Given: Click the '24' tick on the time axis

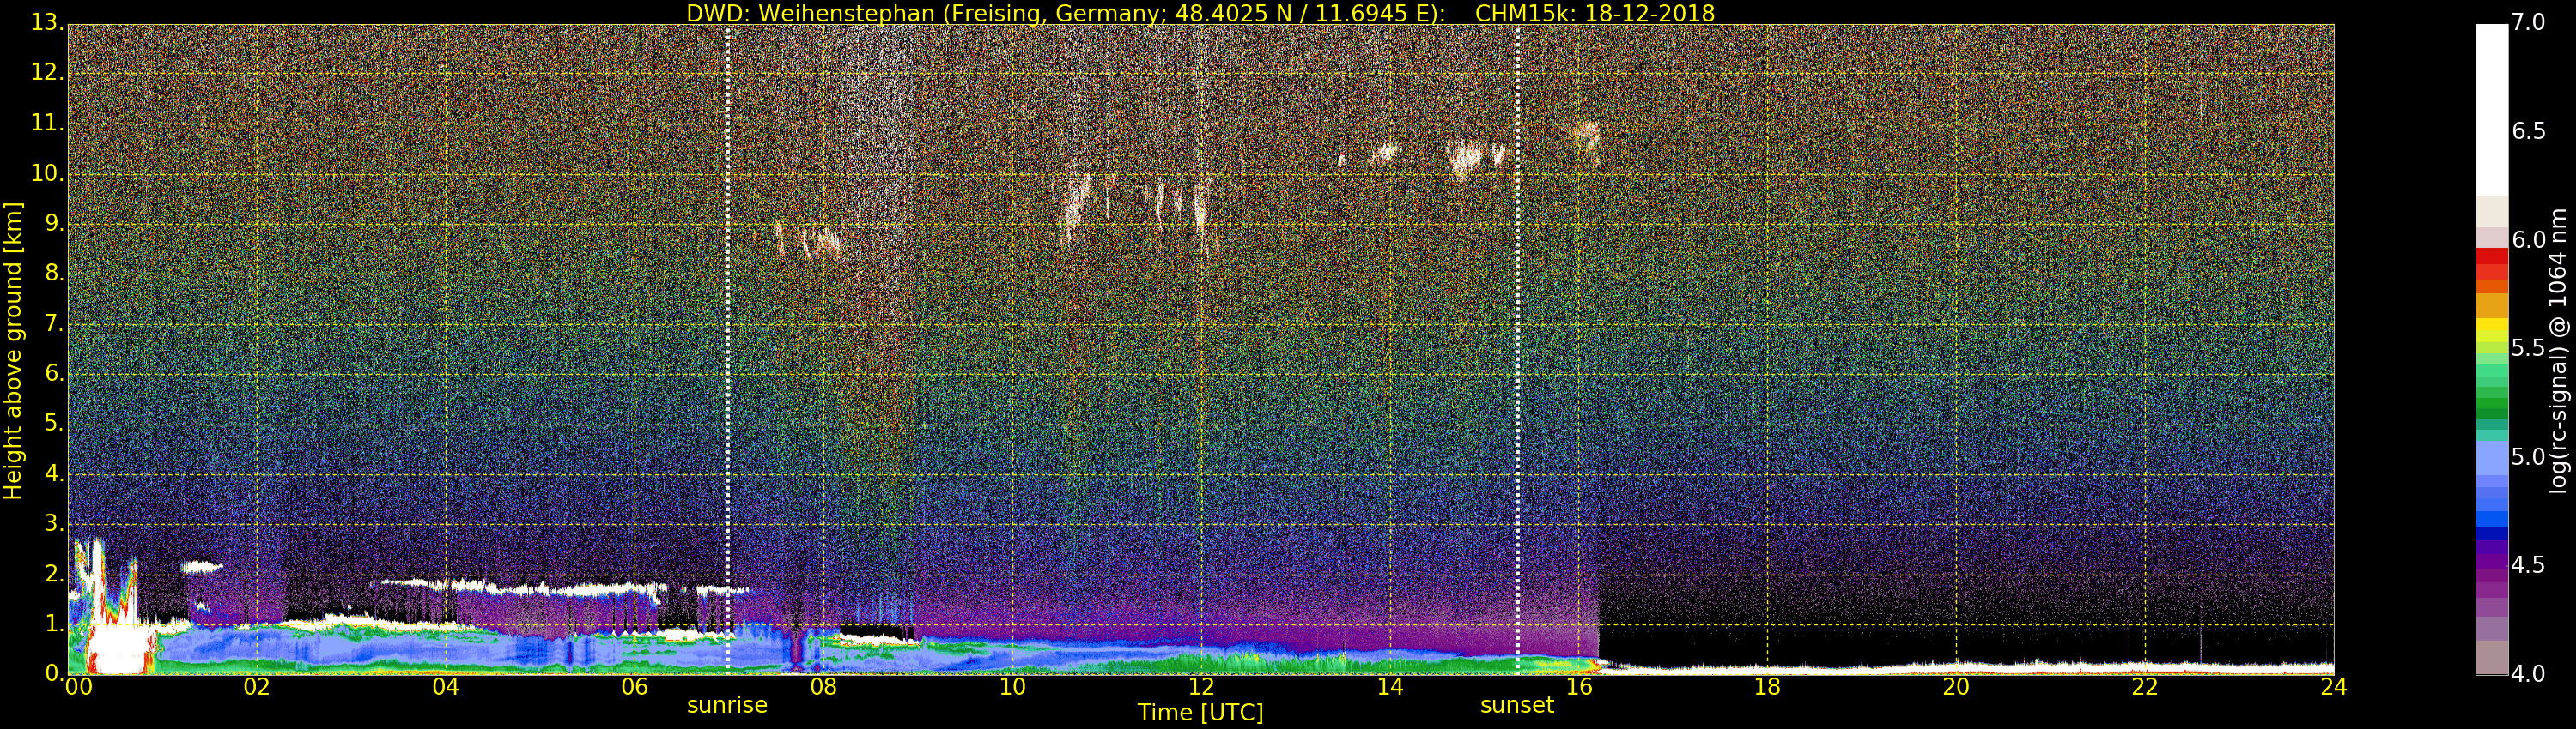Looking at the screenshot, I should click(2333, 687).
